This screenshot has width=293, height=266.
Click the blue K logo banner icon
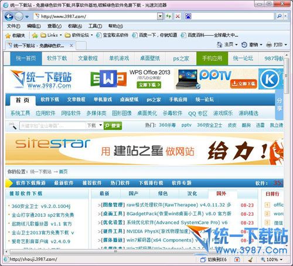click(x=270, y=79)
